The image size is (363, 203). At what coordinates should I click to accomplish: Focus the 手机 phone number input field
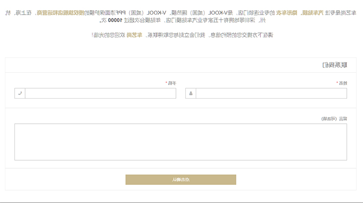pos(100,93)
